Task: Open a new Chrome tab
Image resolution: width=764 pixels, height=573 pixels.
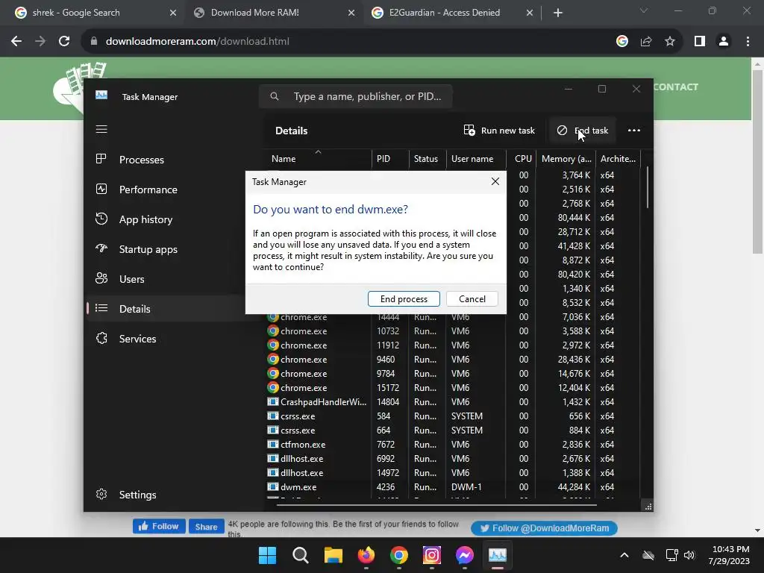Action: (558, 13)
